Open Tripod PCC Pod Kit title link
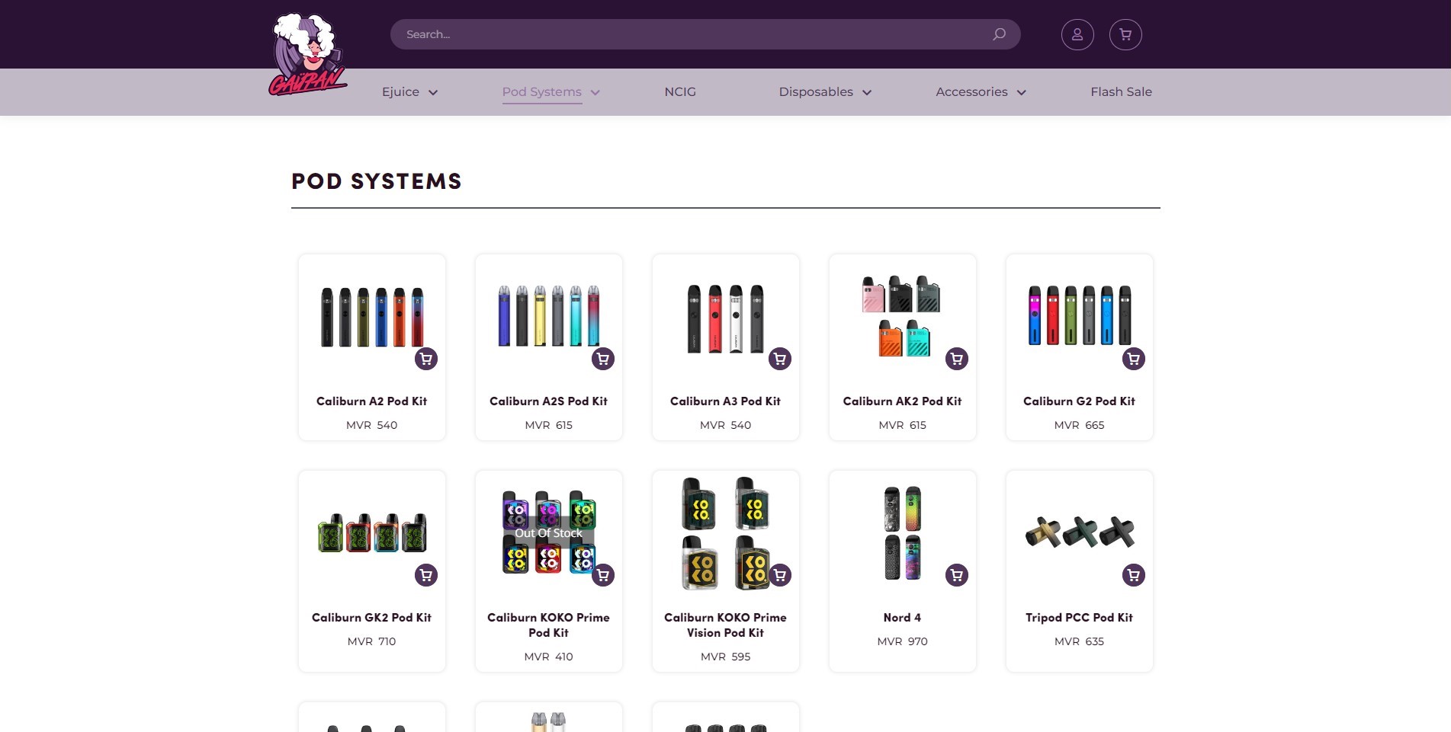Image resolution: width=1451 pixels, height=732 pixels. [1079, 618]
